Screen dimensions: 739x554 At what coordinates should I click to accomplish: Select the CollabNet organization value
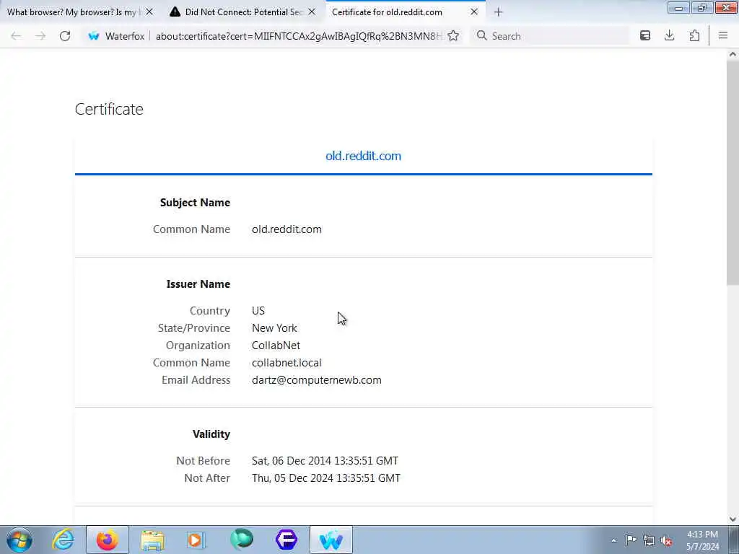coord(276,346)
